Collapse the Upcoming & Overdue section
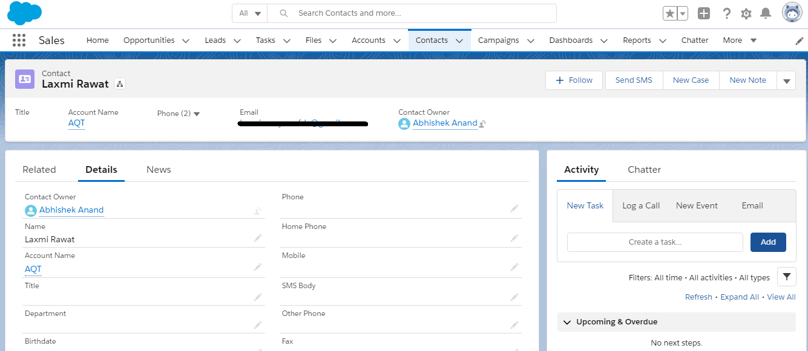The image size is (808, 351). pos(567,322)
